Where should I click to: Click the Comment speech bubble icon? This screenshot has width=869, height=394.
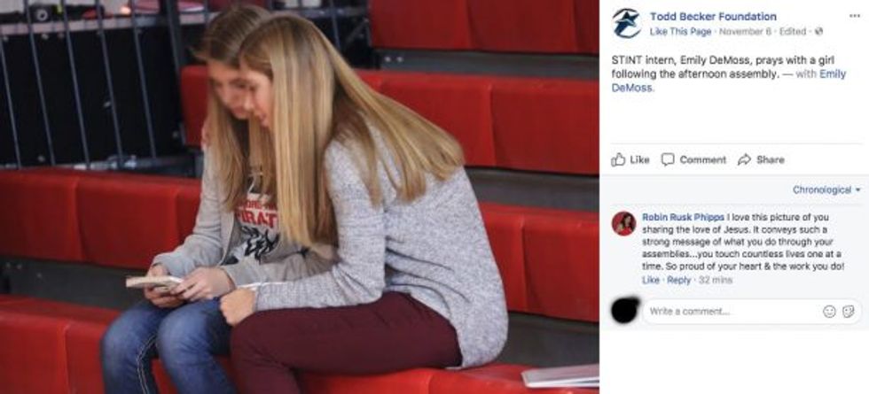(x=668, y=160)
